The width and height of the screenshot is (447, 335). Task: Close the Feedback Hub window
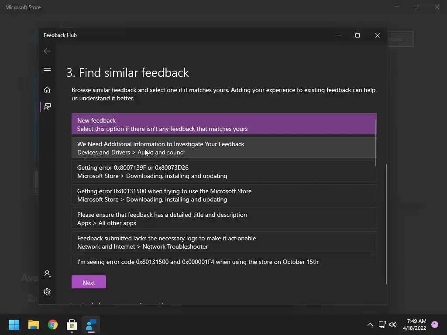click(378, 35)
